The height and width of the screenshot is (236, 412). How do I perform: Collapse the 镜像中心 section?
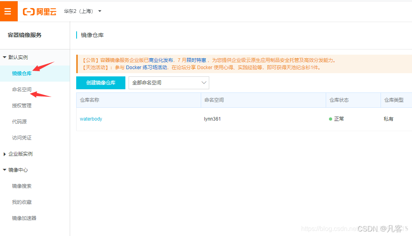(x=18, y=170)
